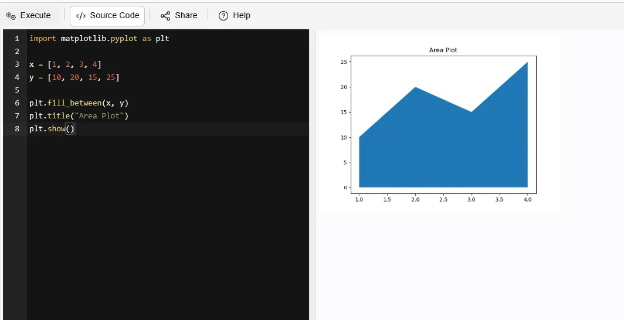Screen dimensions: 624x320
Task: Click the x-axis label 2.5
Action: 443,199
